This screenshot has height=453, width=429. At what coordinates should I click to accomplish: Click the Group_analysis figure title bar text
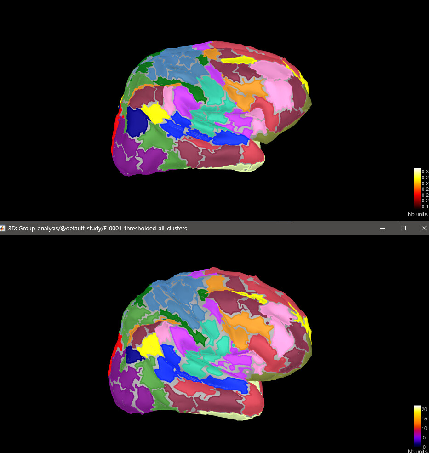(x=97, y=228)
